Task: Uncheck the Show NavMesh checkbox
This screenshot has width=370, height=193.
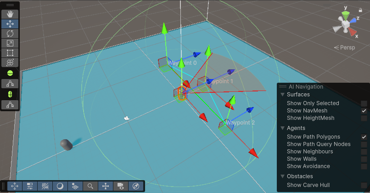Action: (364, 111)
